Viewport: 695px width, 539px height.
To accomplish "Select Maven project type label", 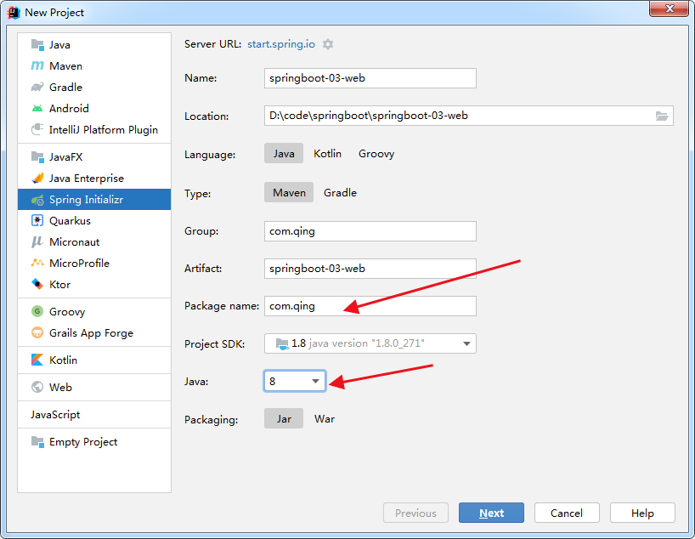I will pyautogui.click(x=65, y=66).
